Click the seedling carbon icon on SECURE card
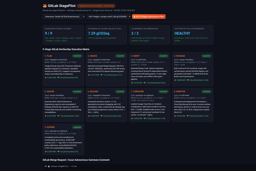Viewport: 256px width, 171px height. (58, 116)
